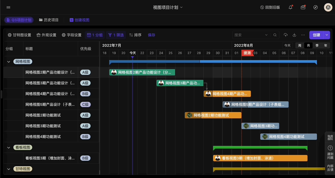Click the download icon in toolbar
This screenshot has height=178, width=335.
pyautogui.click(x=294, y=35)
